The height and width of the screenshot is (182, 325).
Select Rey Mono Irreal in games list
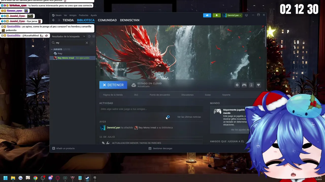73,58
